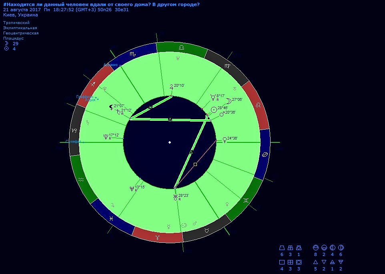Click the Scorpio sign in zodiac ring
Screen dimensions: 385x274
tap(132, 54)
